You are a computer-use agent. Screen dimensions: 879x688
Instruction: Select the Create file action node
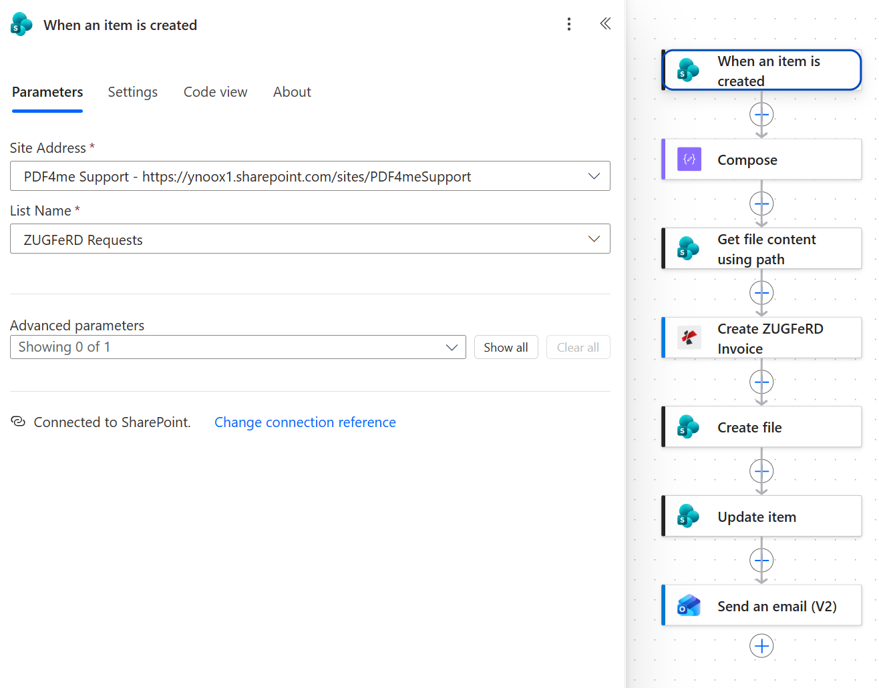(761, 427)
